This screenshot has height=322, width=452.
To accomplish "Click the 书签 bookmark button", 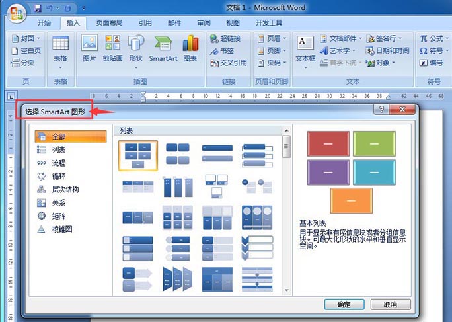I will tap(222, 51).
